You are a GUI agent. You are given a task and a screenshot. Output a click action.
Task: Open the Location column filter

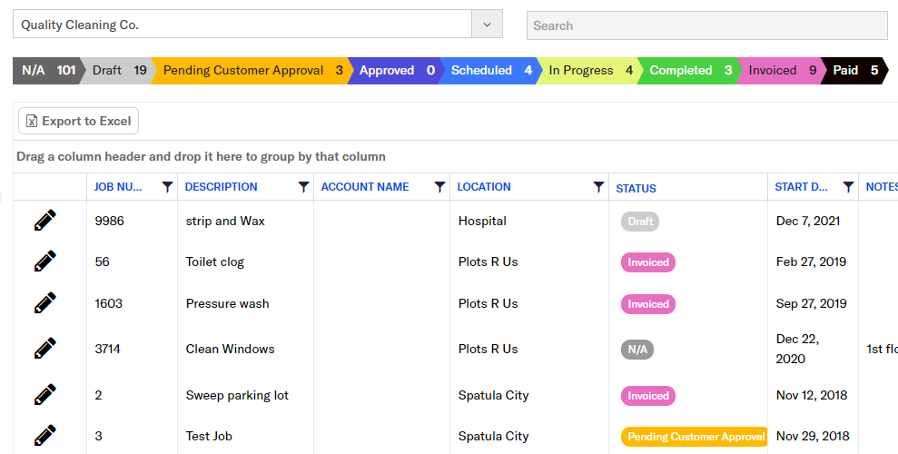598,187
